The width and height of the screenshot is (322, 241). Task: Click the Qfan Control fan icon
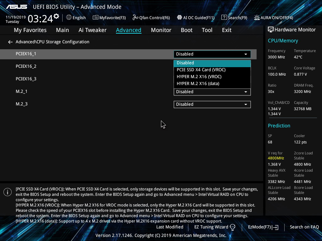pyautogui.click(x=135, y=18)
